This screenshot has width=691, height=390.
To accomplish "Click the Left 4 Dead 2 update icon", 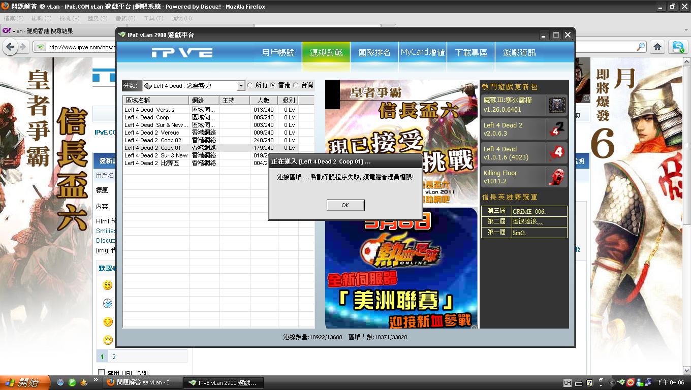I will tap(557, 129).
